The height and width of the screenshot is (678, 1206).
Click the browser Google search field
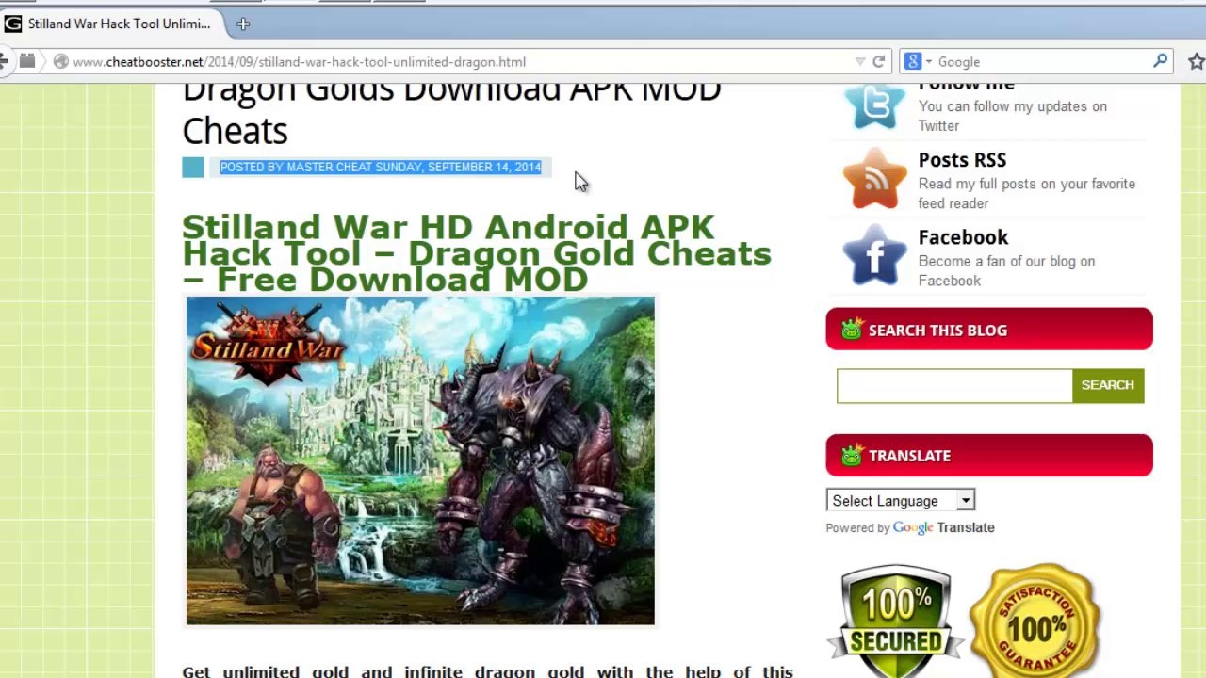coord(1041,62)
